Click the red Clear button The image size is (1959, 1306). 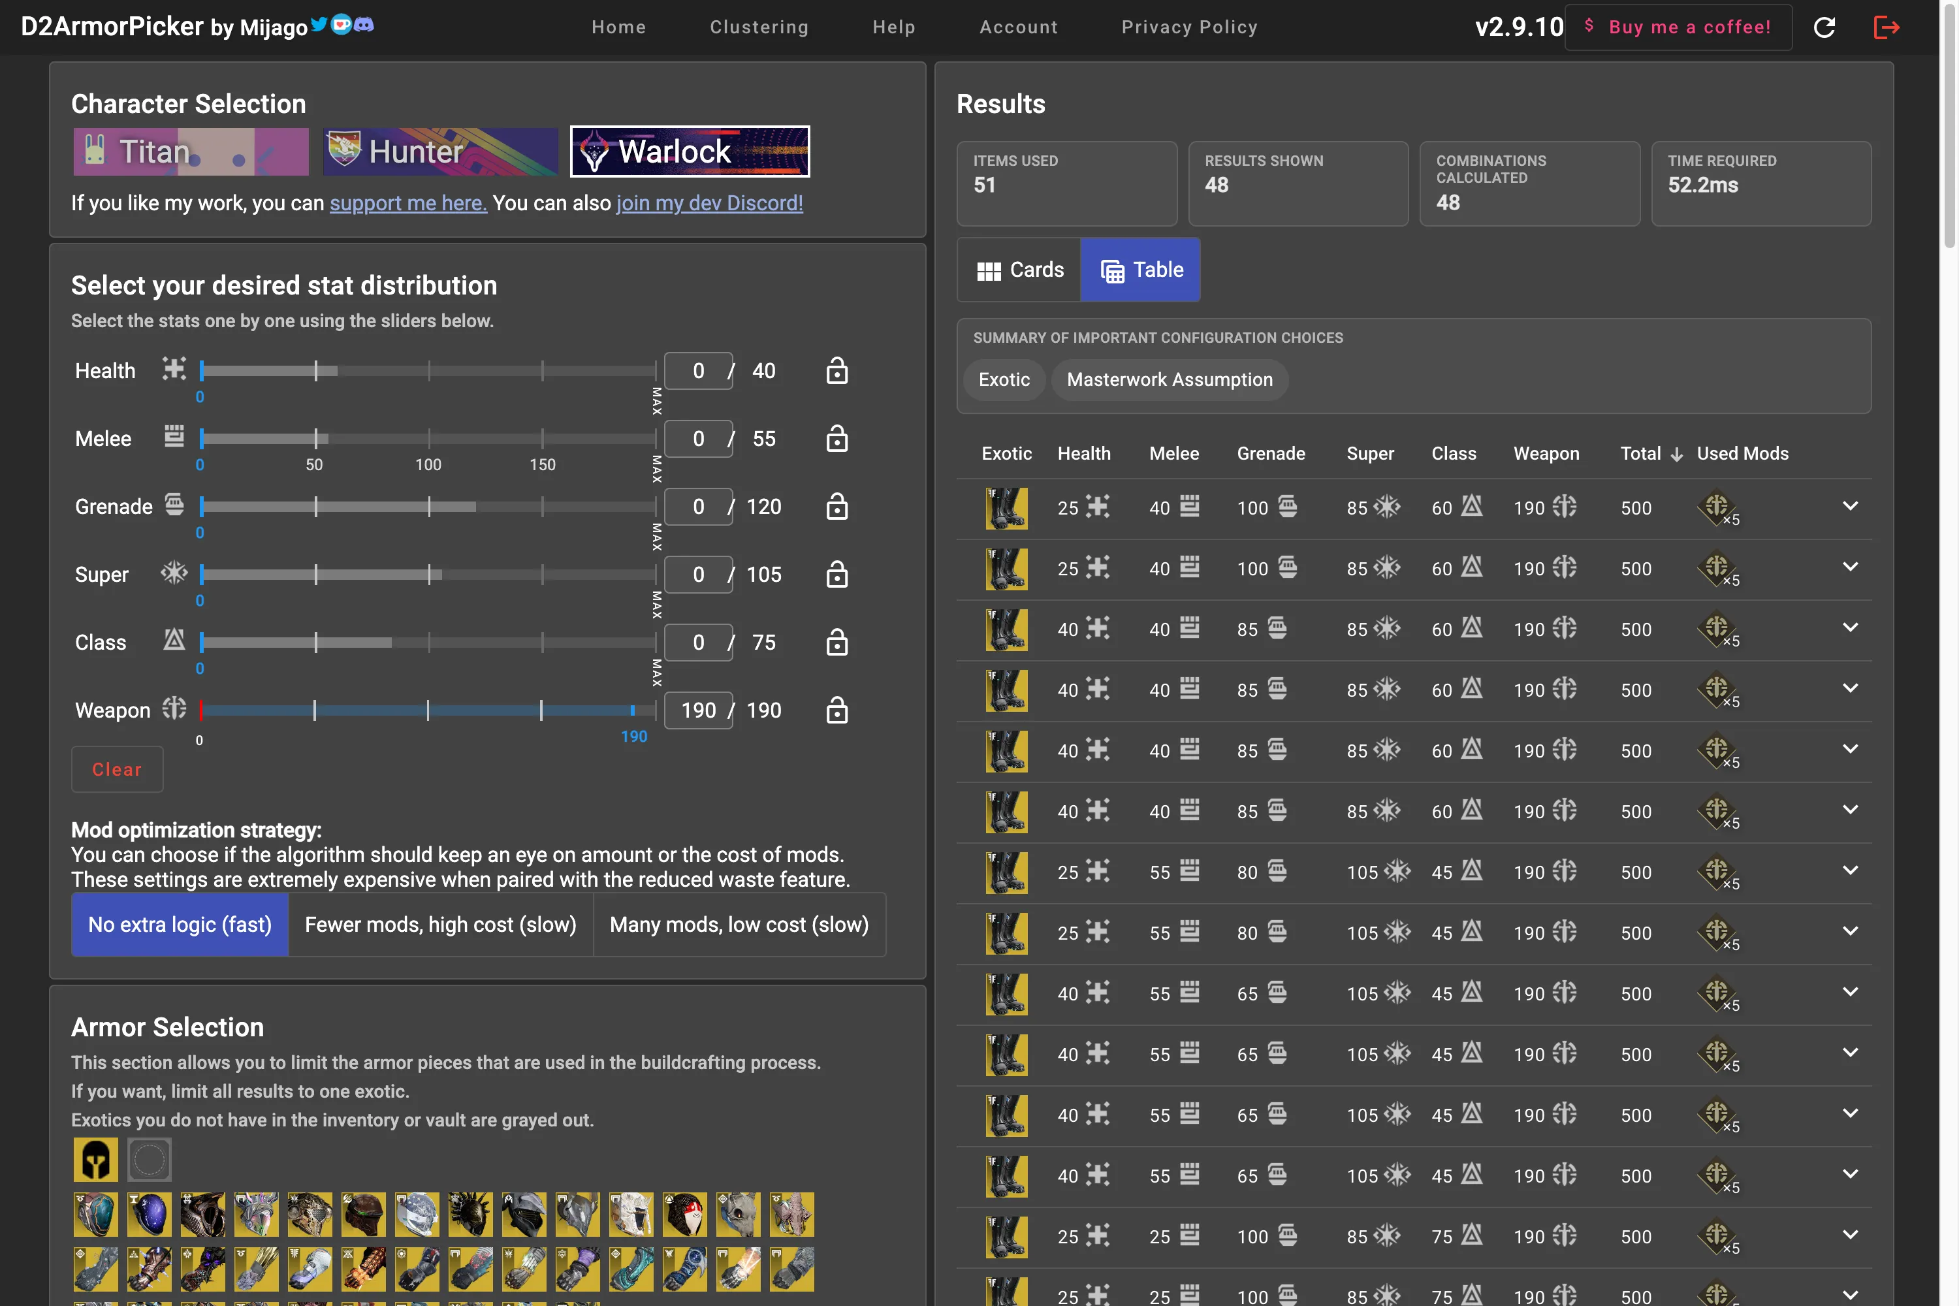coord(117,770)
